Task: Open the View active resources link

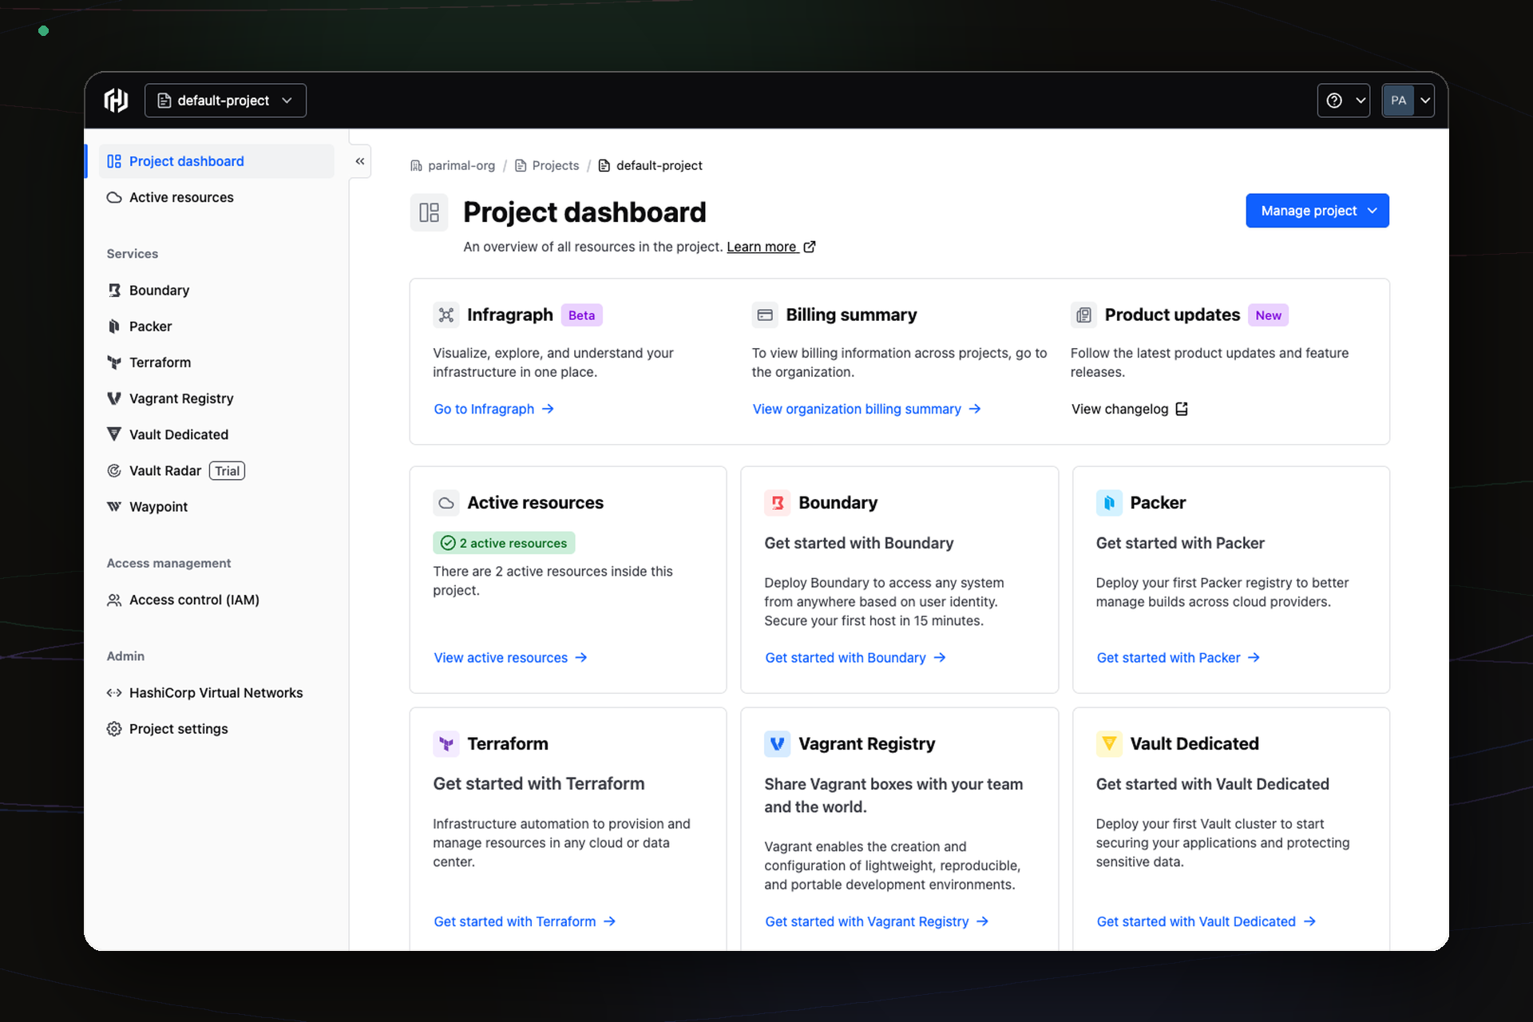Action: pos(510,658)
